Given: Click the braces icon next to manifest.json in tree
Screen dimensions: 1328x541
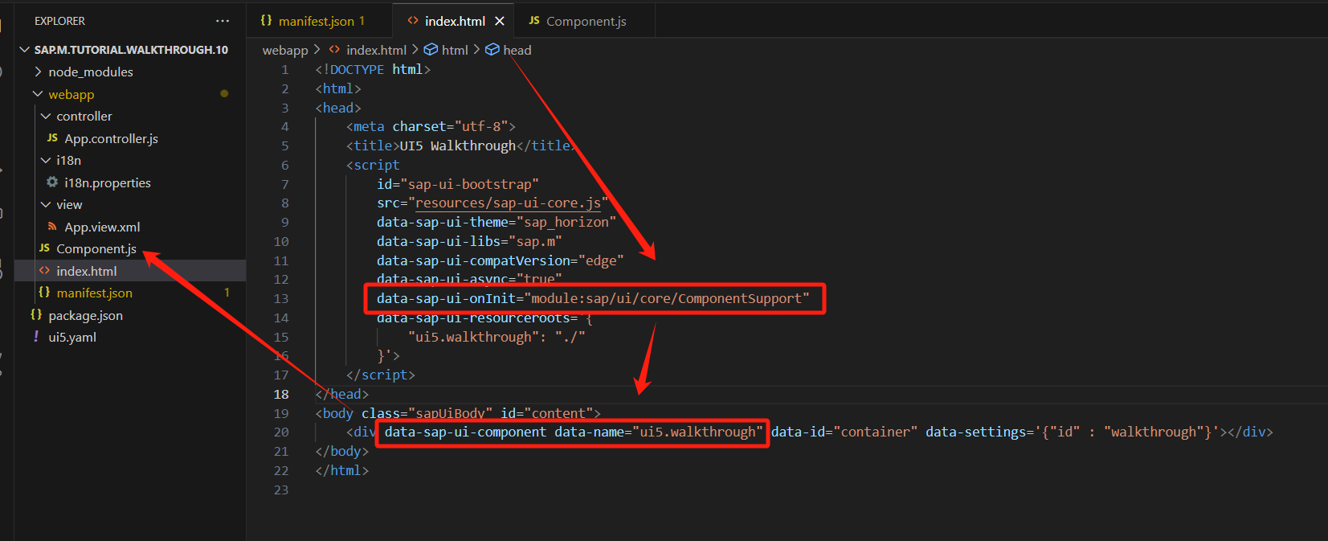Looking at the screenshot, I should tap(44, 293).
